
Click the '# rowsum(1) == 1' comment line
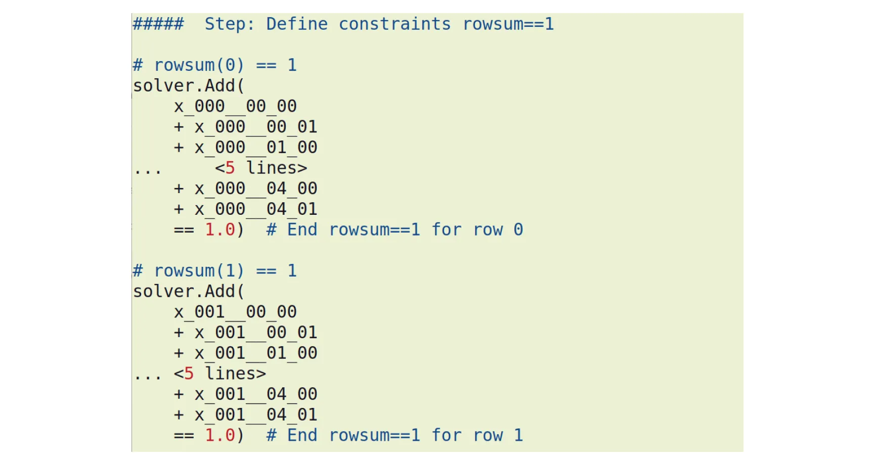pyautogui.click(x=214, y=271)
